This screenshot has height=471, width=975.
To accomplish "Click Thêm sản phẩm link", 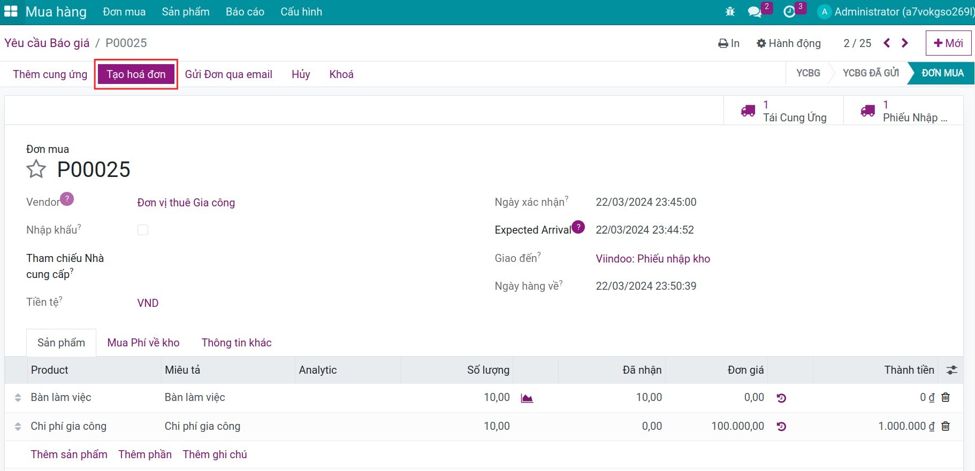I will (69, 454).
